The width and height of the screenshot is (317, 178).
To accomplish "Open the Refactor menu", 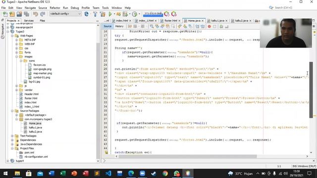I will [55, 8].
